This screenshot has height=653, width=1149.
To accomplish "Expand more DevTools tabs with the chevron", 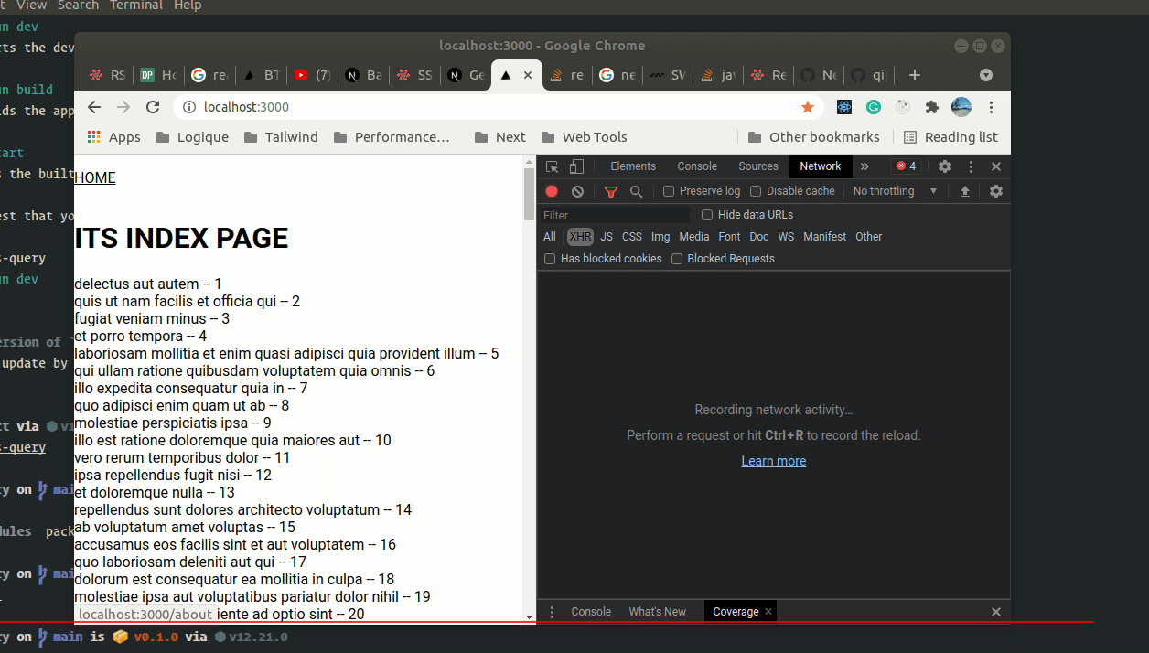I will pyautogui.click(x=864, y=166).
